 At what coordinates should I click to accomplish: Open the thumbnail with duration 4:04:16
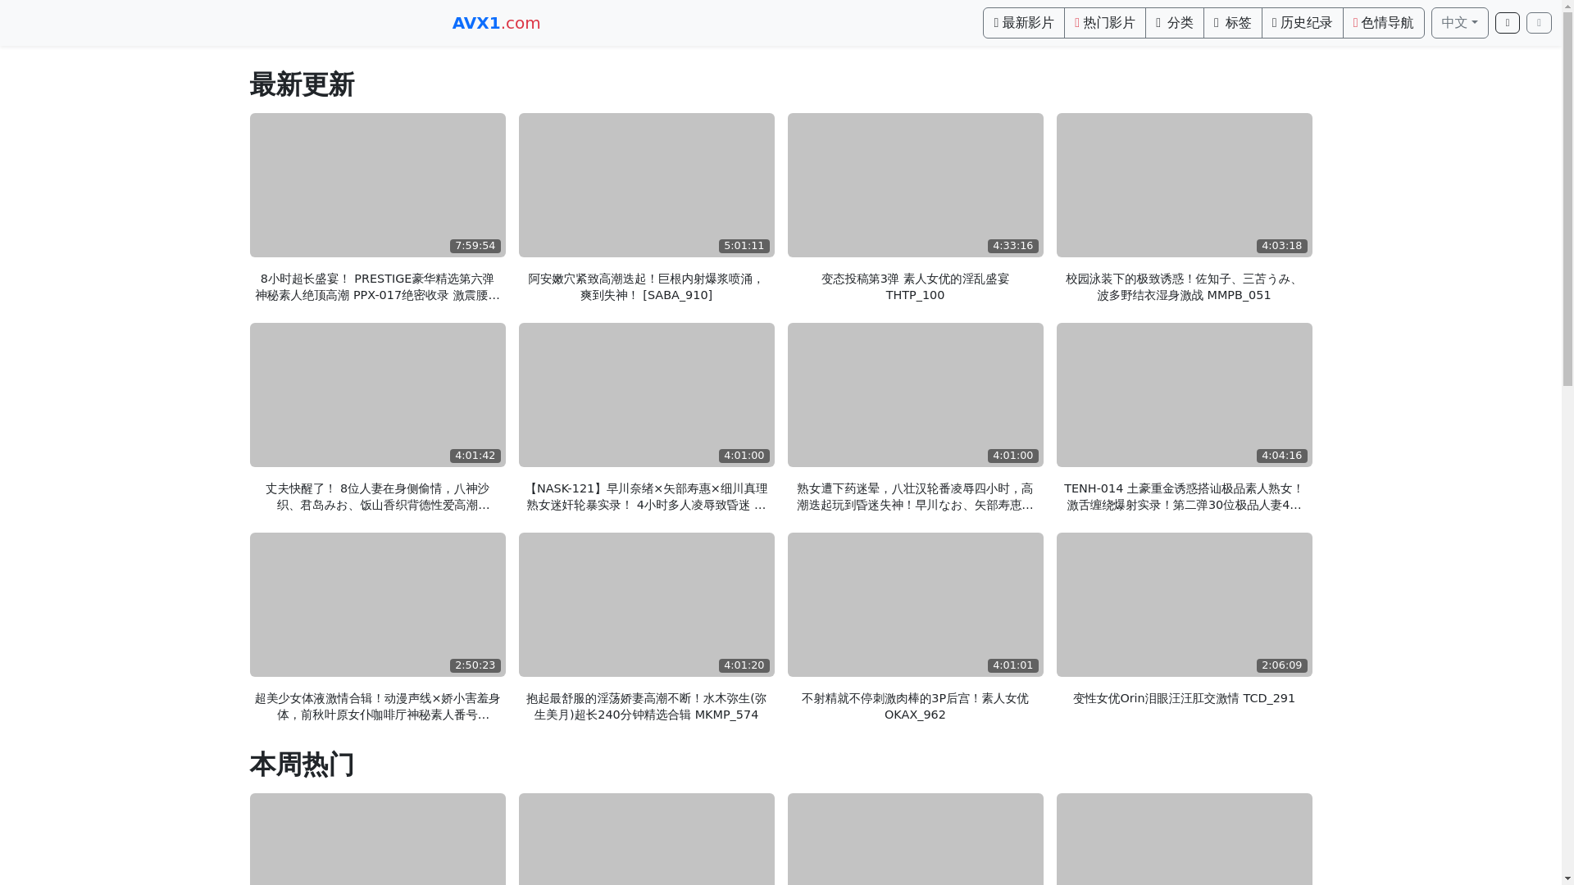(1184, 395)
